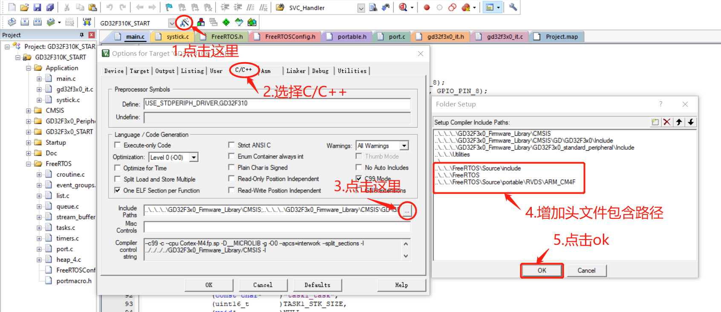Switch to the Linker tab
The image size is (721, 312).
coord(296,71)
